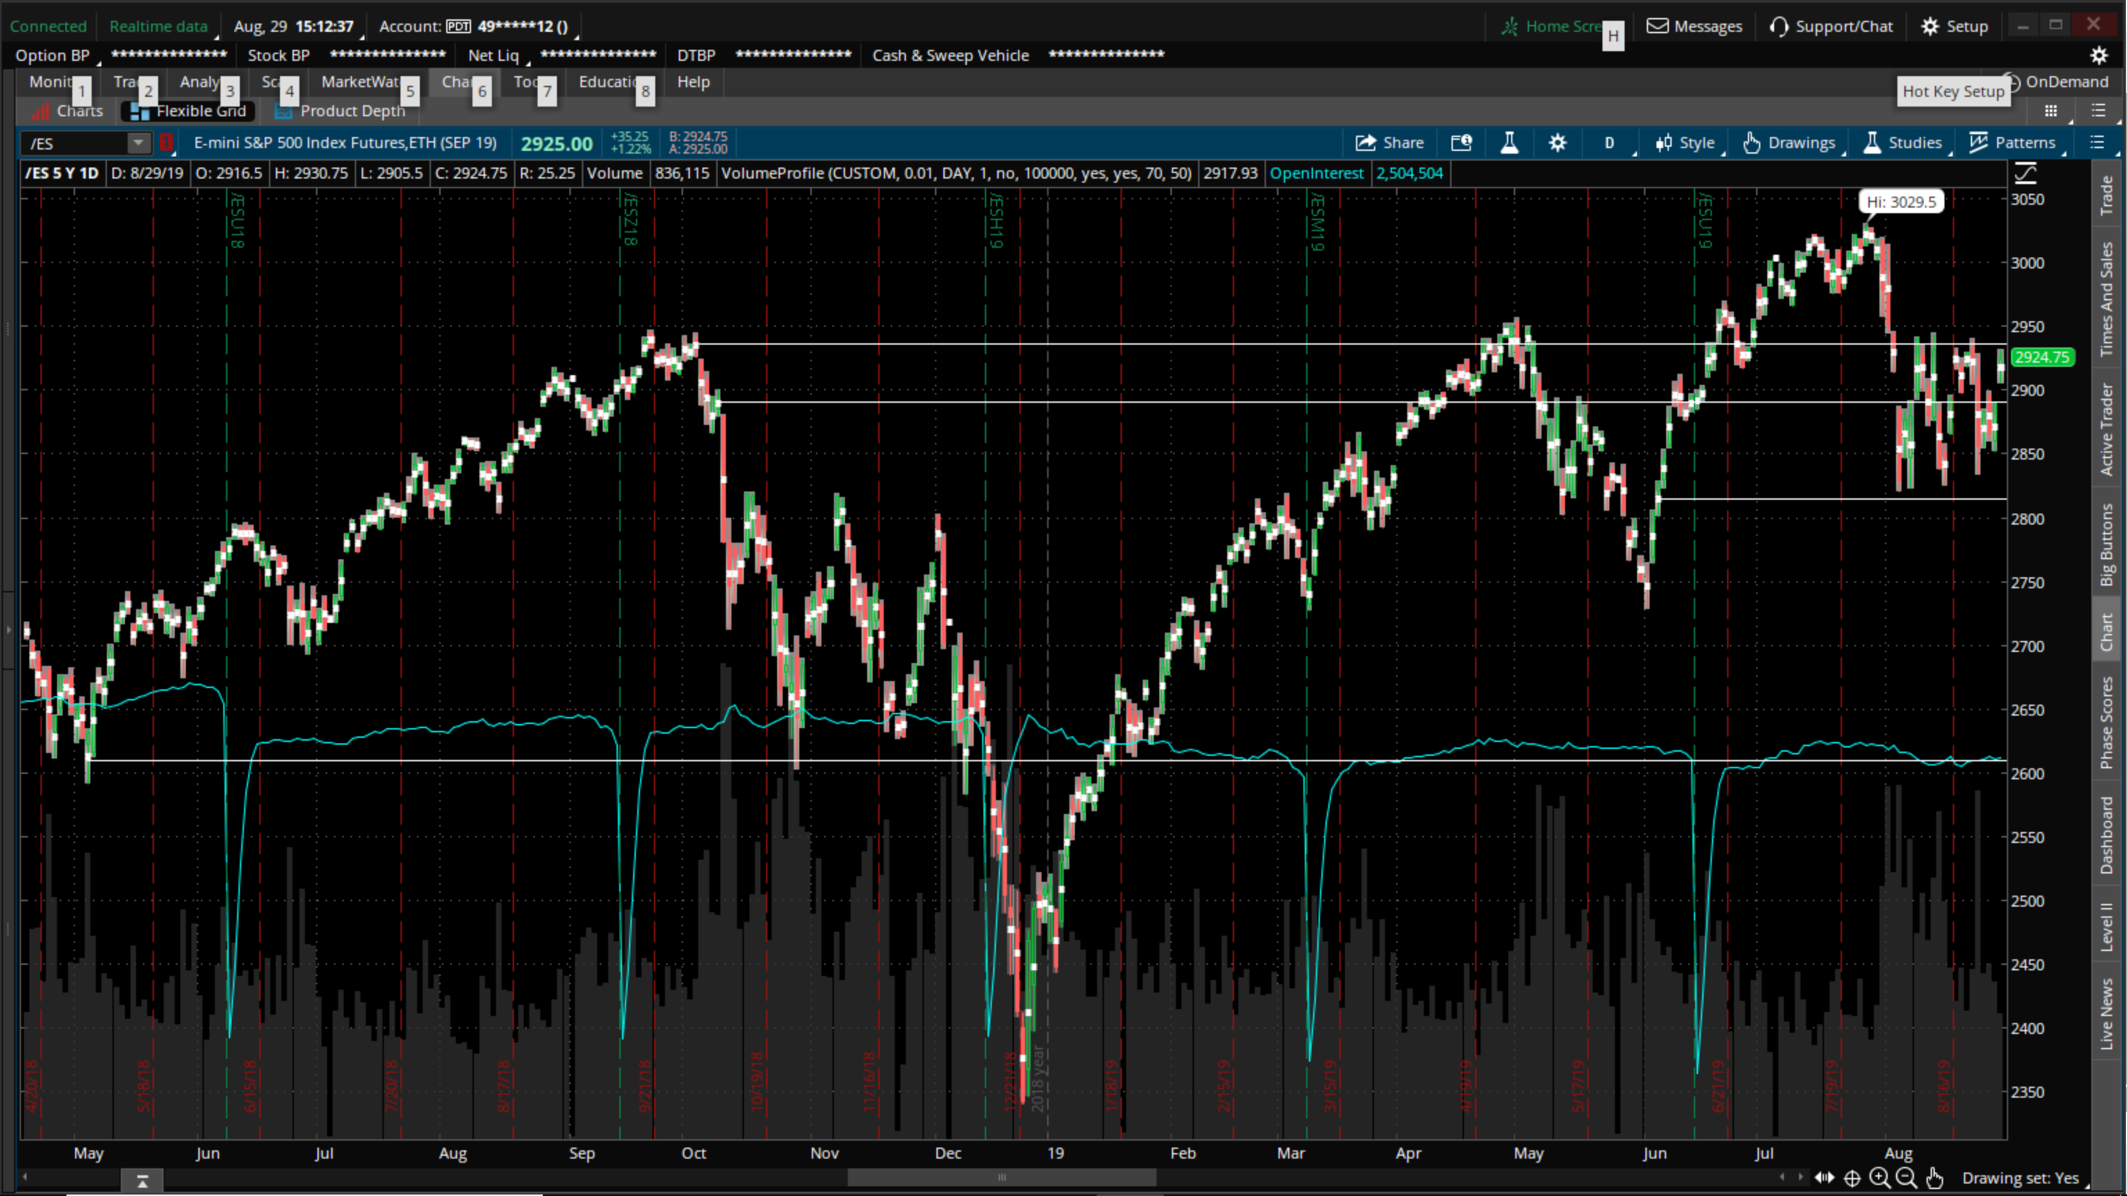Viewport: 2127px width, 1196px height.
Task: Open Flexible Grid view
Action: [x=189, y=111]
